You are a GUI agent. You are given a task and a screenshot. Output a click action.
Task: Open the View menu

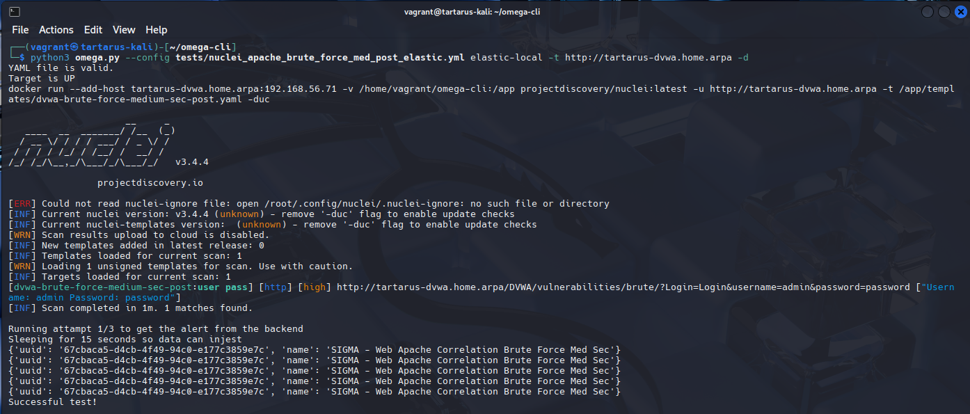click(x=124, y=30)
